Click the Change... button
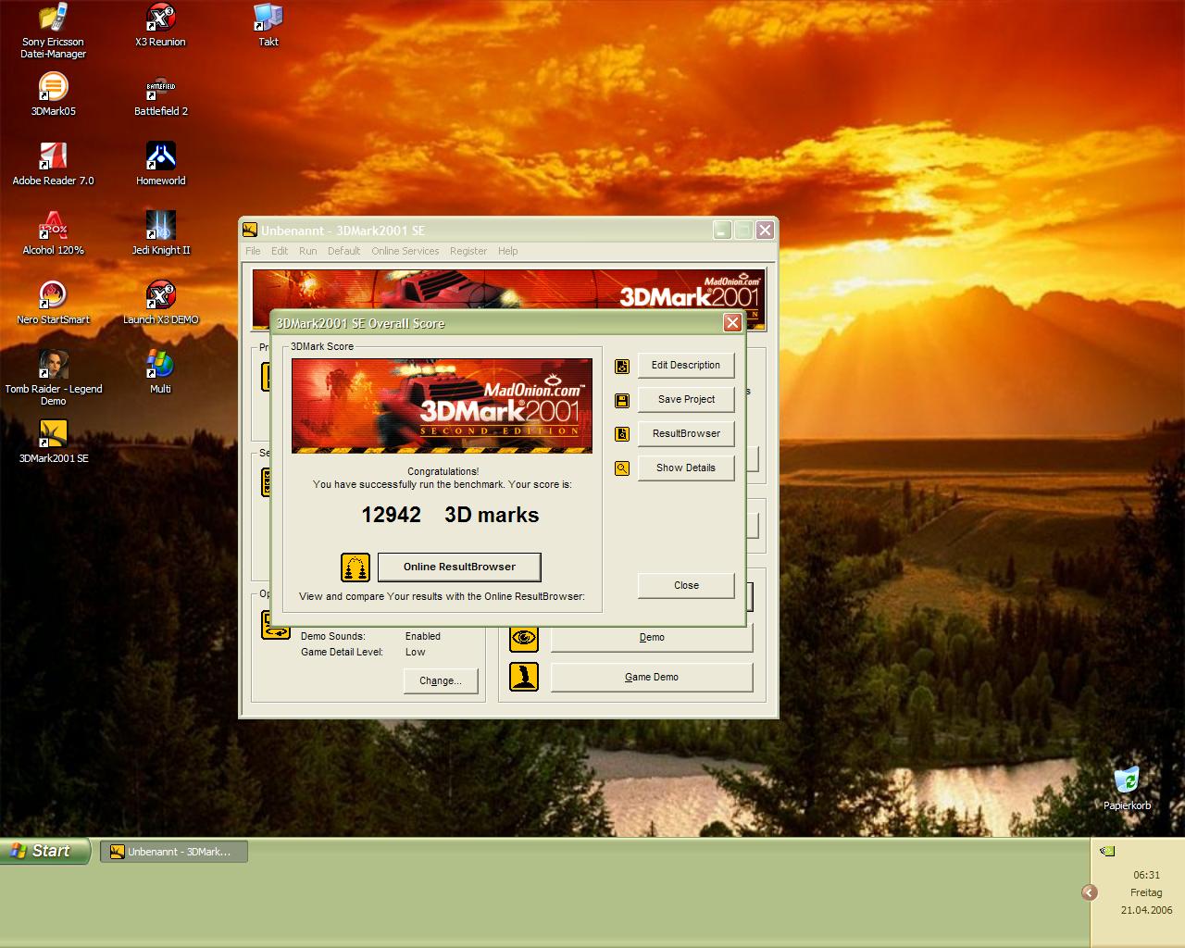 point(440,680)
